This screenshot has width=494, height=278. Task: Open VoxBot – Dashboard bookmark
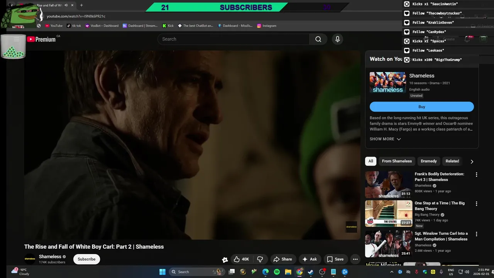(102, 26)
